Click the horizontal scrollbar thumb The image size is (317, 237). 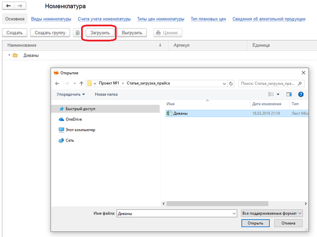click(217, 204)
